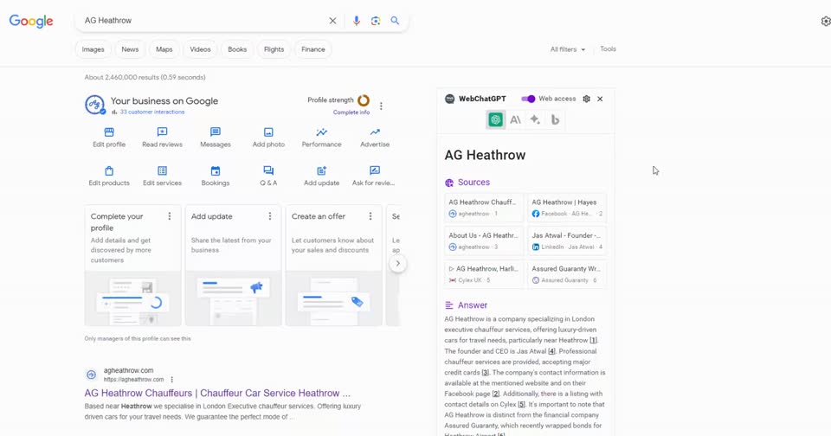Clear the search box with the X icon
Viewport: 831px width, 436px height.
tap(332, 21)
